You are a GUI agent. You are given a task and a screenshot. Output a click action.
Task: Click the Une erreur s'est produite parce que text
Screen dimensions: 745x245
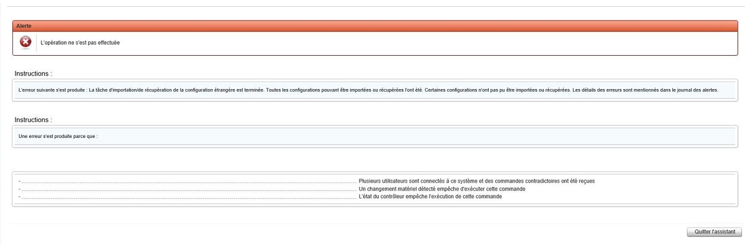click(x=58, y=135)
